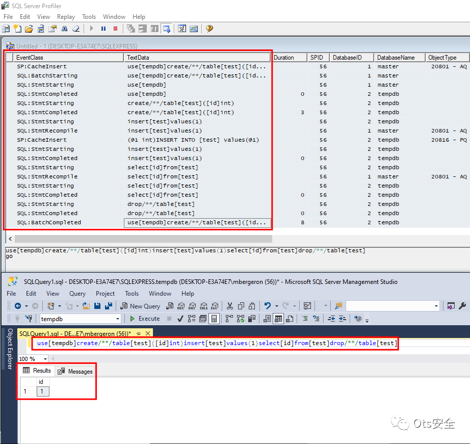Click Open File folder icon in SSMS

(86, 306)
